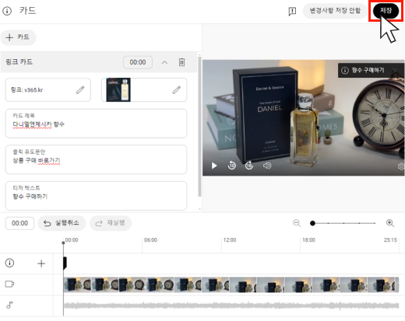Screen dimensions: 405x321
Task: Click the timeline zoom slider handle
Action: click(x=312, y=223)
